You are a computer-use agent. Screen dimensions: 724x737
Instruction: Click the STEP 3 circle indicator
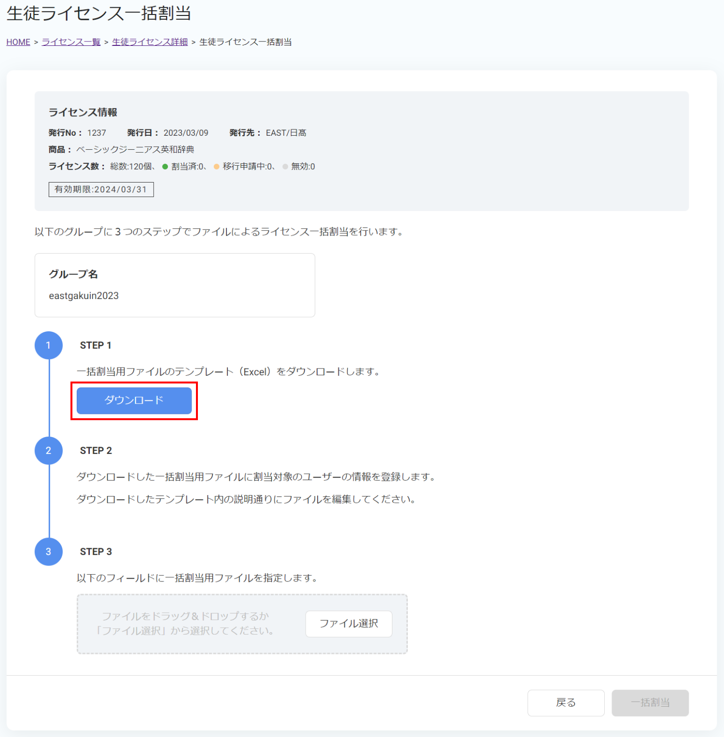[48, 552]
